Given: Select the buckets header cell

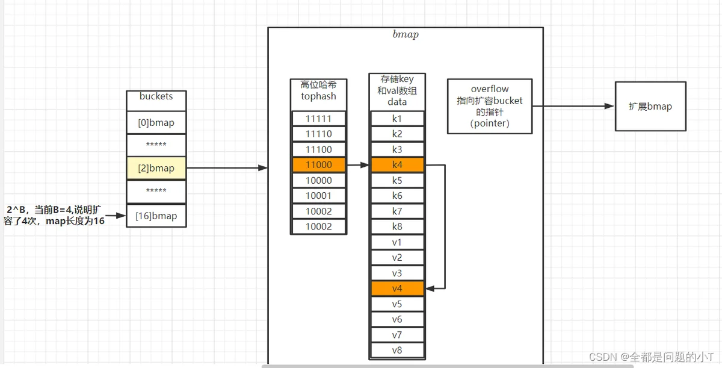Looking at the screenshot, I should (x=156, y=101).
